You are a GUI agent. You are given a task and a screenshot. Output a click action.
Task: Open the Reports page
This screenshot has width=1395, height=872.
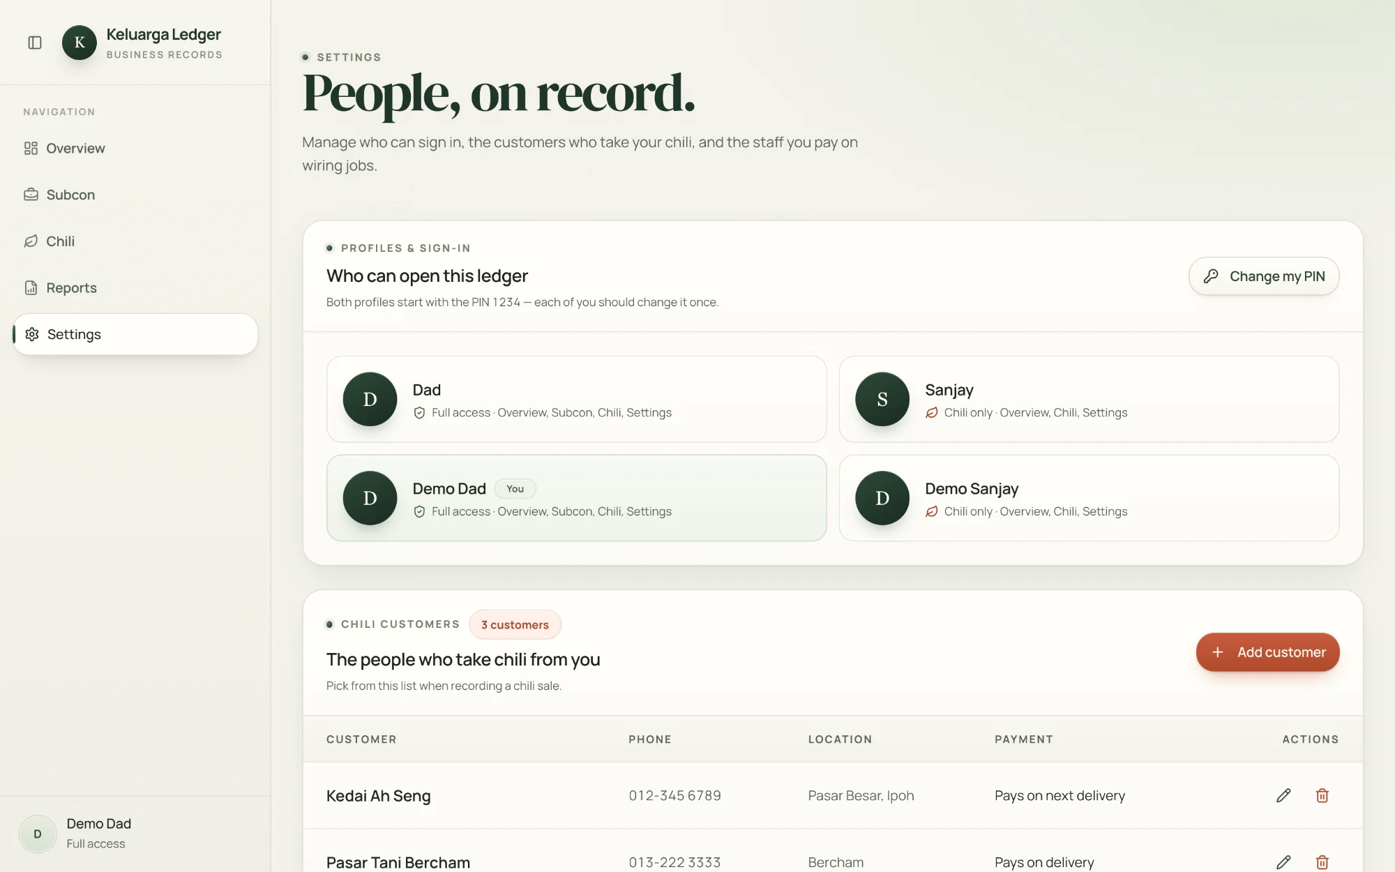[135, 287]
